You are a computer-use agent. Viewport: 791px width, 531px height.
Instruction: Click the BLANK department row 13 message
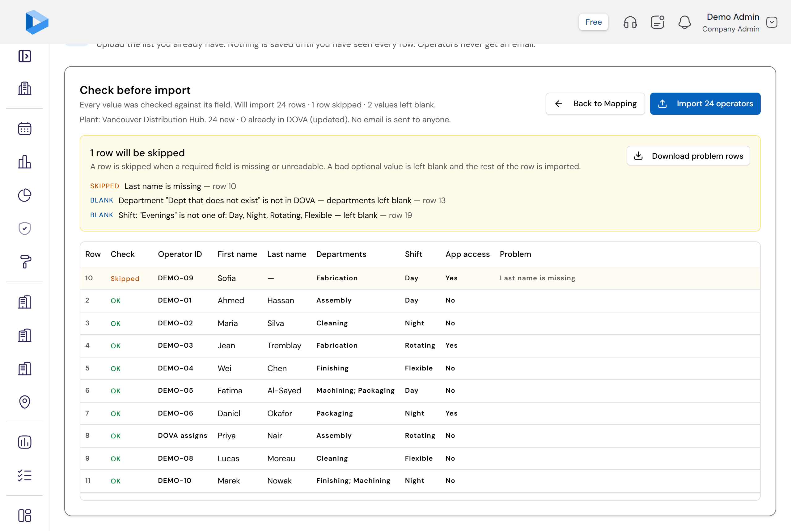pyautogui.click(x=268, y=200)
